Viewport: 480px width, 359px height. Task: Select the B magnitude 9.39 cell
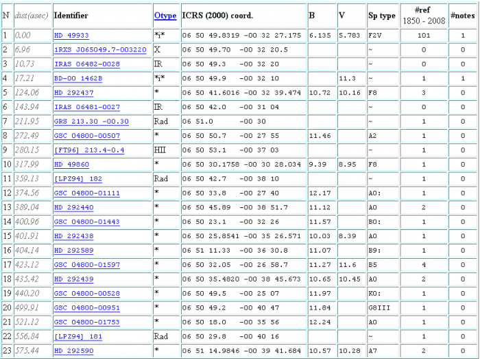[317, 165]
